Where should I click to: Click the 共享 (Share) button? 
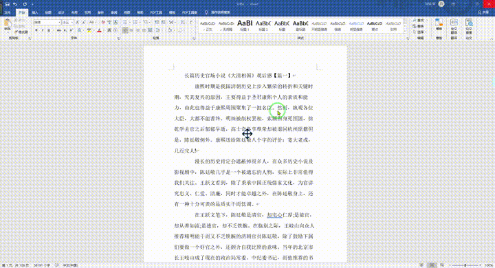pyautogui.click(x=483, y=12)
